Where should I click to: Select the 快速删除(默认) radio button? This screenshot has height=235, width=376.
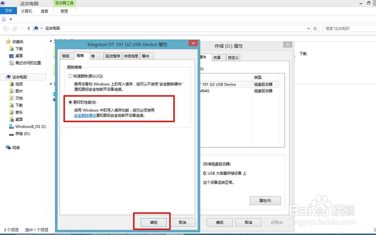click(70, 76)
